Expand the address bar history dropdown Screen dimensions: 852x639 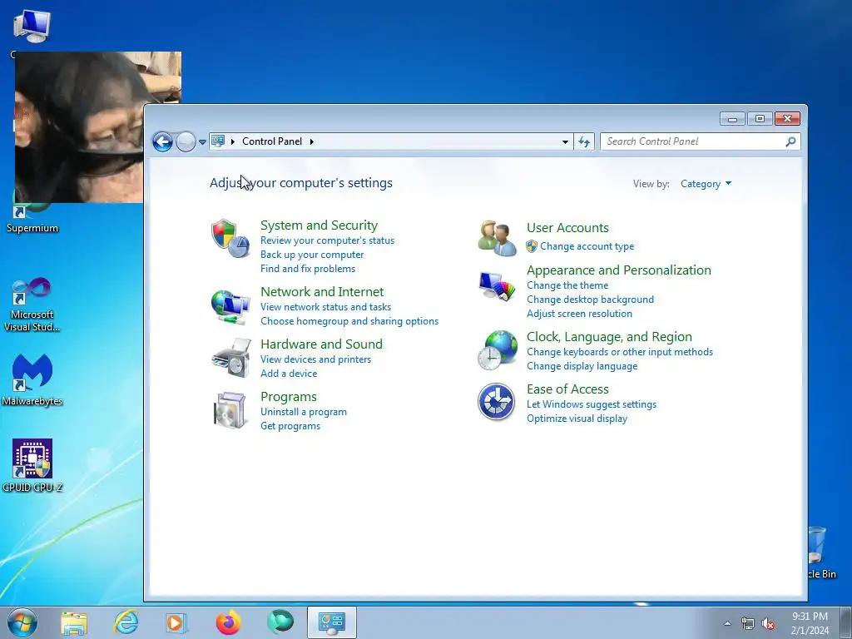[x=565, y=141]
